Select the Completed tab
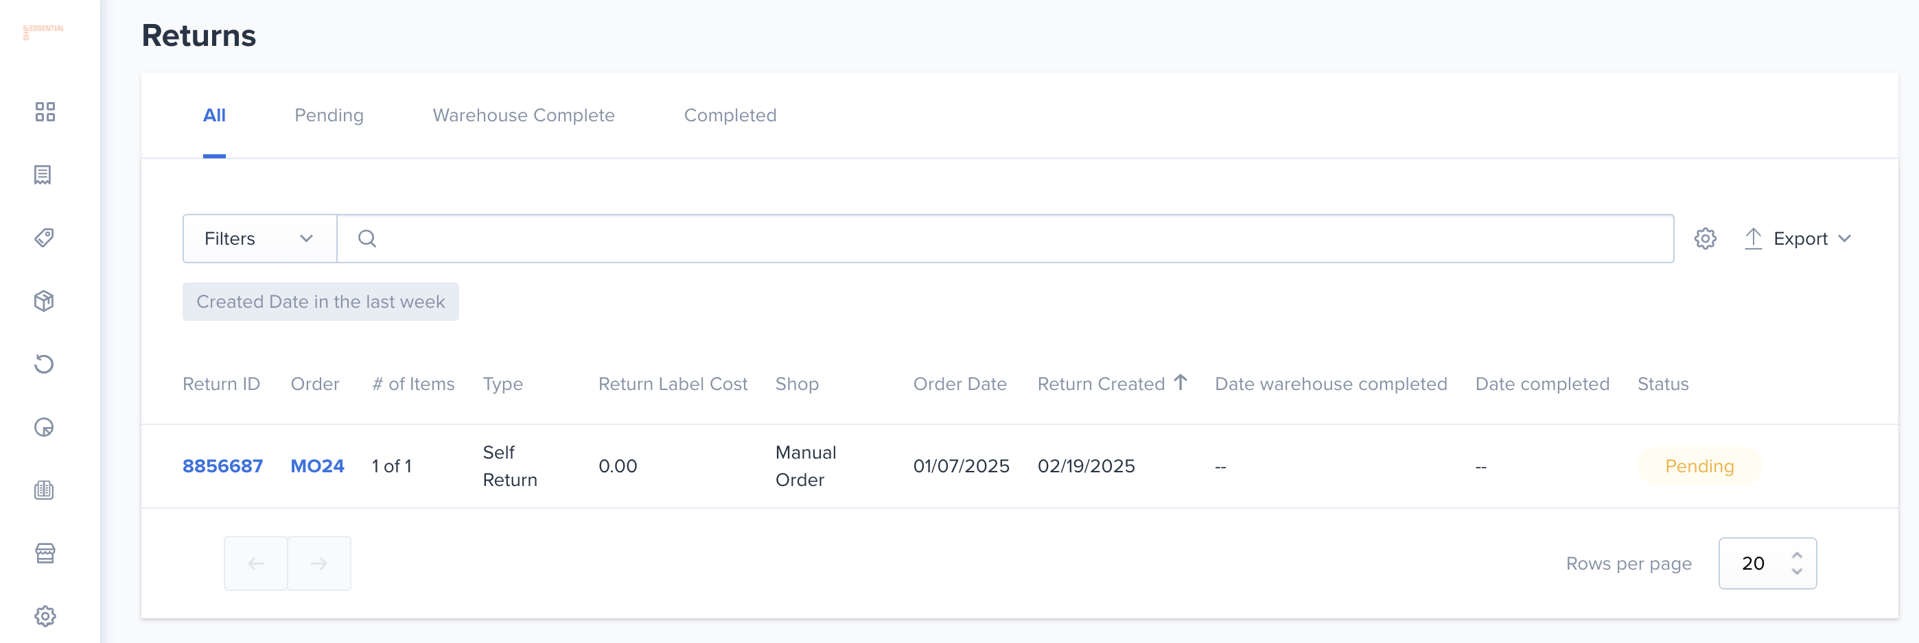The width and height of the screenshot is (1919, 643). click(730, 115)
